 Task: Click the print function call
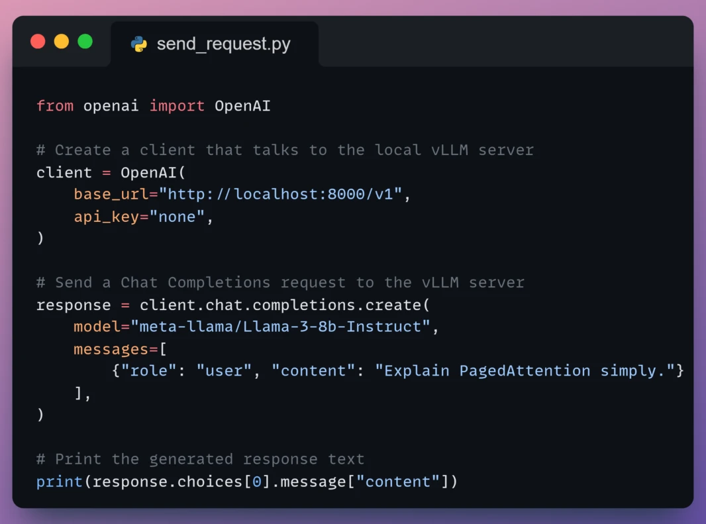coord(247,482)
